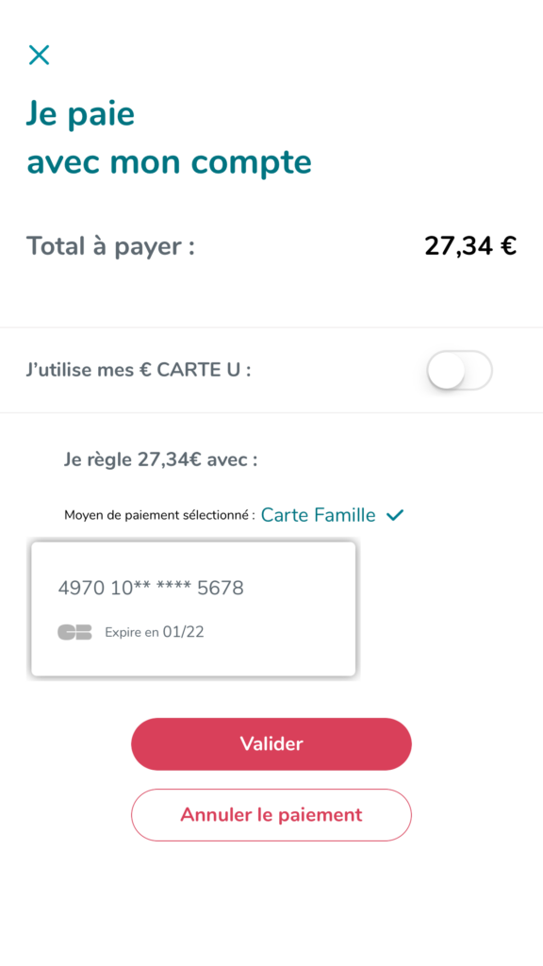Viewport: 543px width, 966px height.
Task: Confirm payment with the Valider button
Action: [271, 743]
